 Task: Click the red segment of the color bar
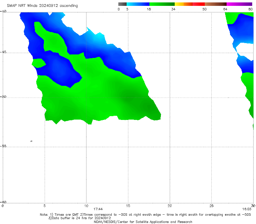199,4
